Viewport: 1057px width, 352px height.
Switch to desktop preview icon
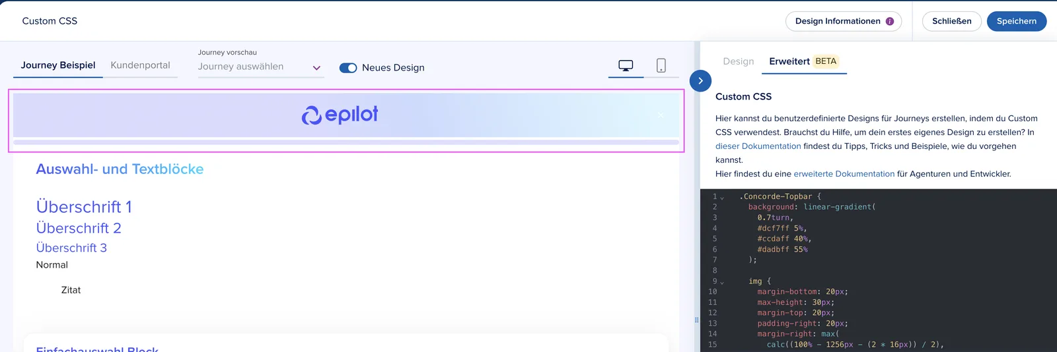(x=626, y=65)
